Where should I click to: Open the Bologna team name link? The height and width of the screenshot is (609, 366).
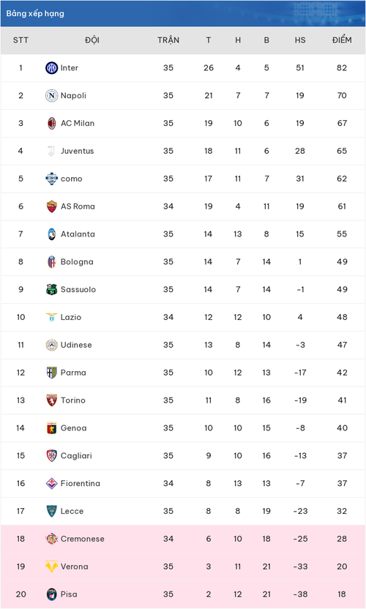tap(77, 262)
